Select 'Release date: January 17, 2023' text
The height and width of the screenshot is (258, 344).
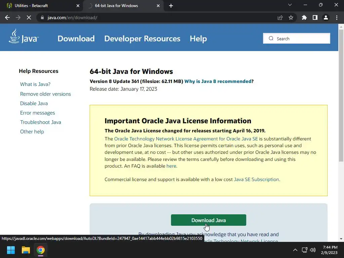tap(123, 89)
